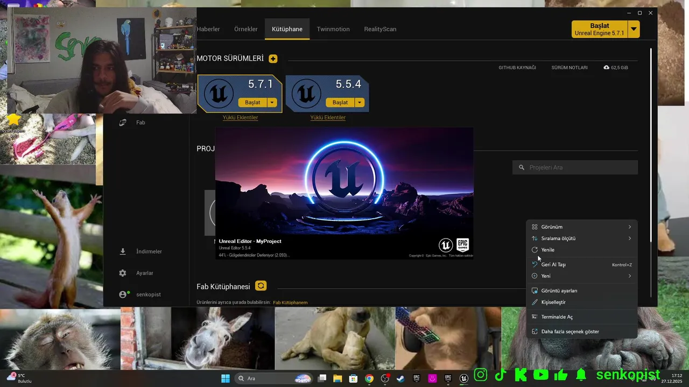The height and width of the screenshot is (387, 689).
Task: Open the clock showing 17:12 27.12.2025
Action: (x=672, y=378)
